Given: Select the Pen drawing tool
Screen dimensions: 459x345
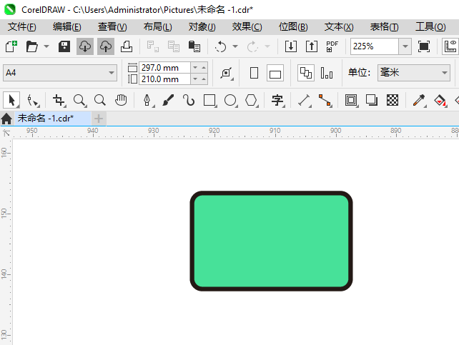Looking at the screenshot, I should [x=147, y=100].
